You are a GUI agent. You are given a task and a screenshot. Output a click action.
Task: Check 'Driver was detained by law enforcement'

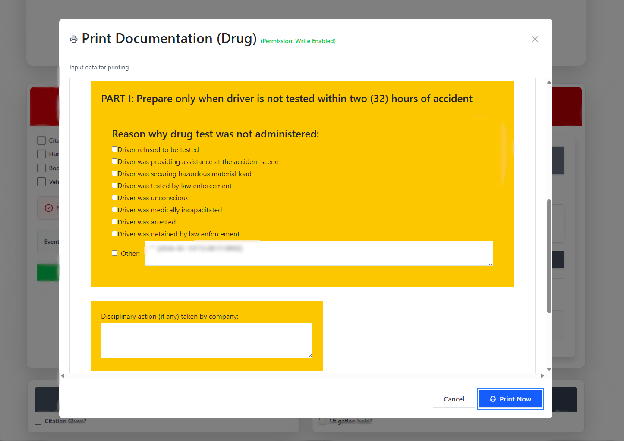coord(115,234)
